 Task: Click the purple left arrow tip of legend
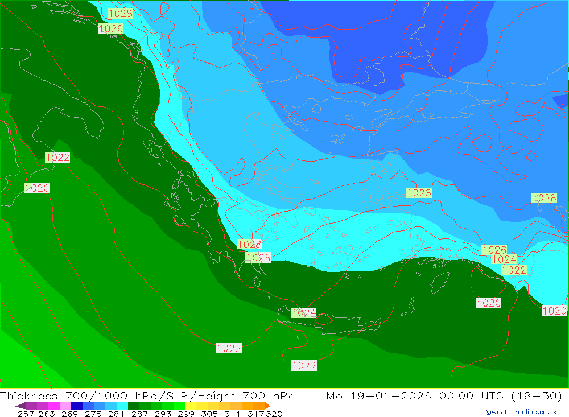20,406
